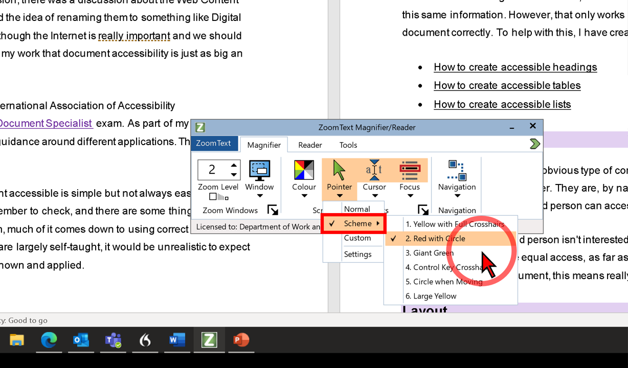Select Normal in the Pointer menu
The height and width of the screenshot is (368, 628).
353,209
